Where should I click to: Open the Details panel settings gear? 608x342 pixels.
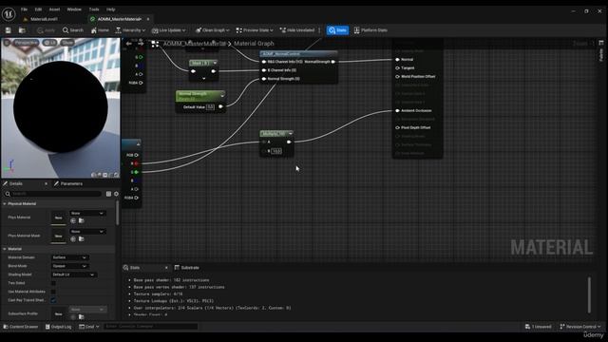tap(116, 194)
